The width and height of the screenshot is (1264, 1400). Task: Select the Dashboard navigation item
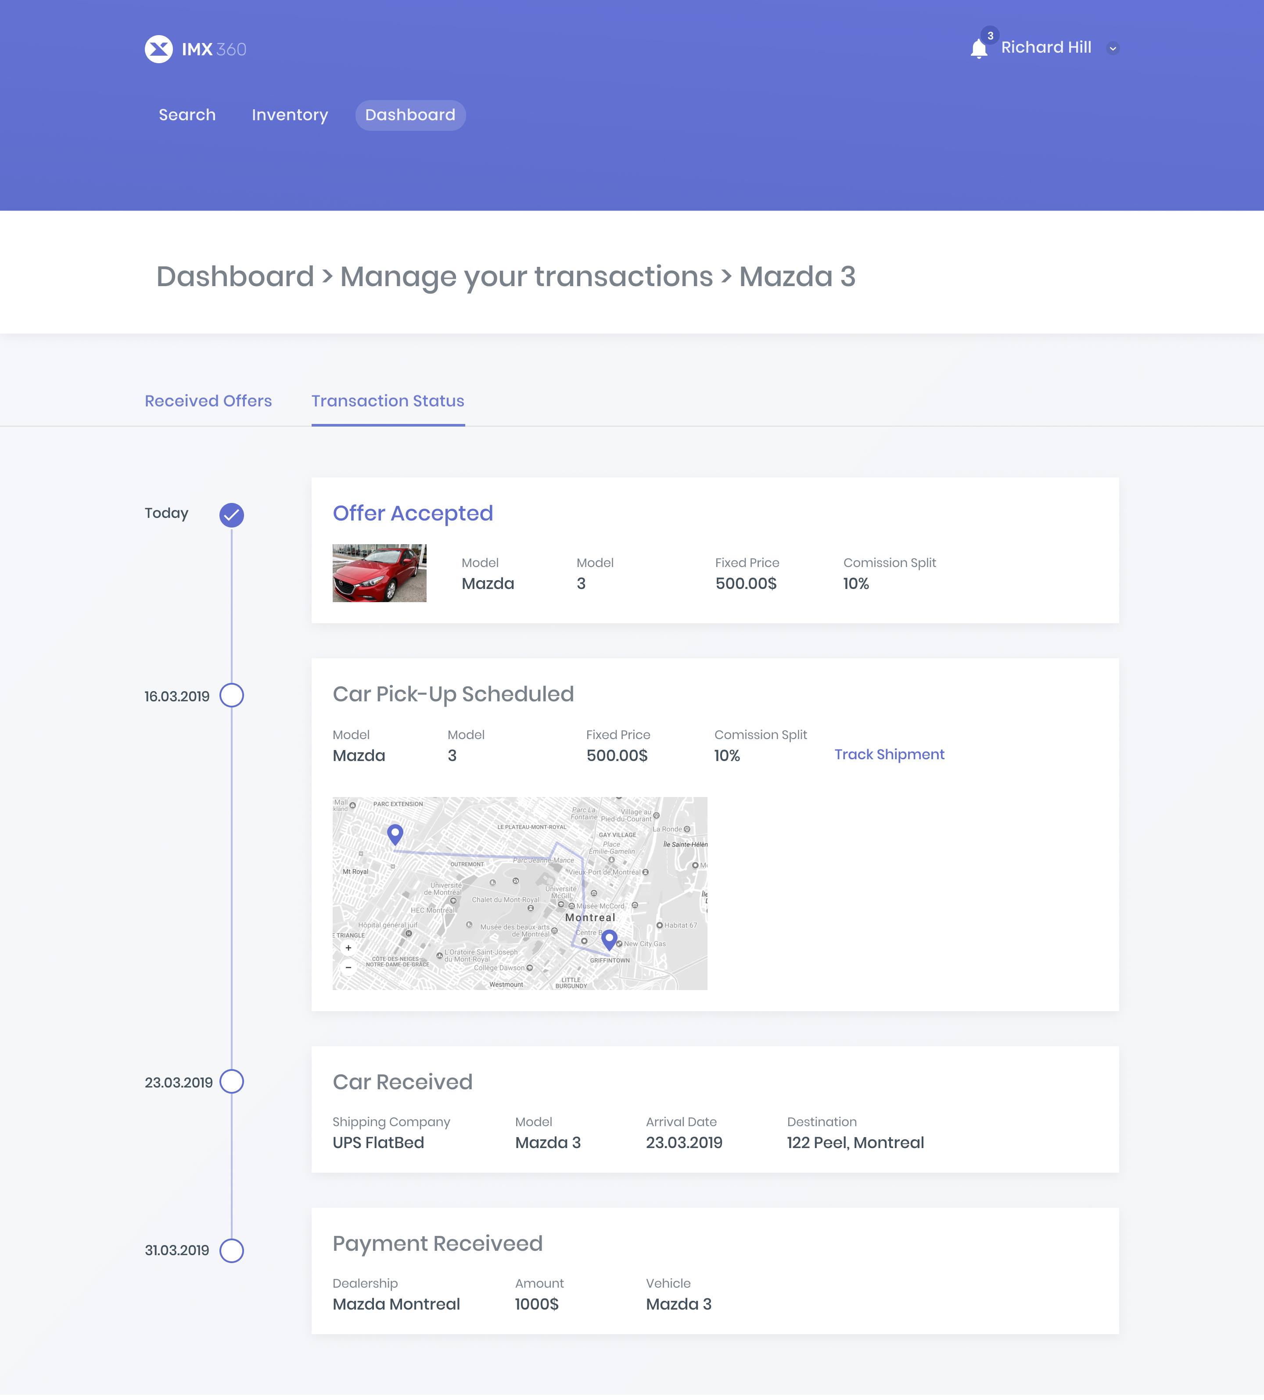tap(410, 115)
